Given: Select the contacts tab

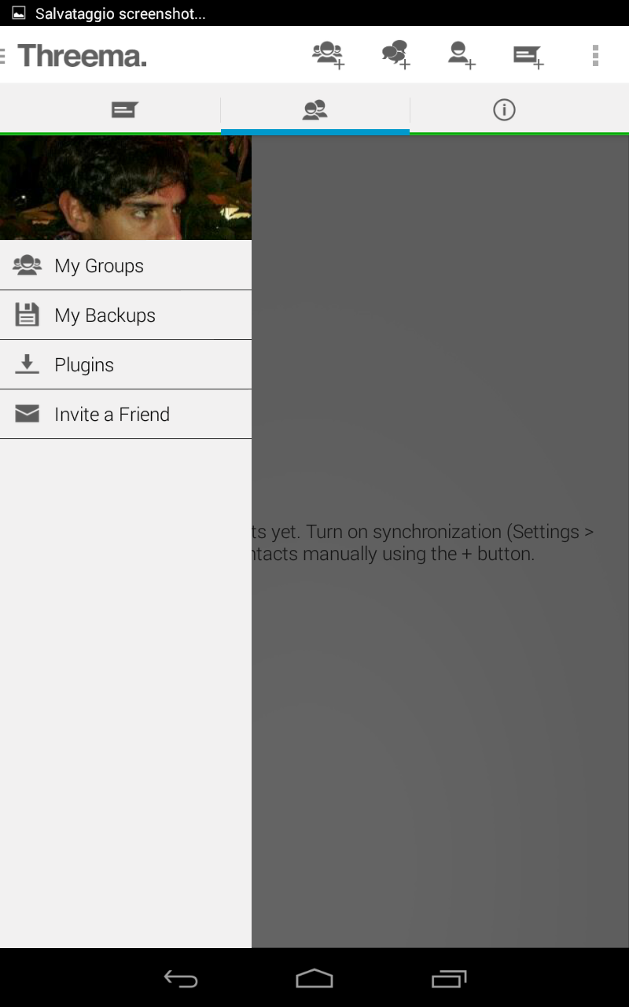Looking at the screenshot, I should click(314, 109).
